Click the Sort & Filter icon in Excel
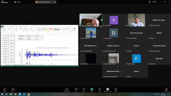 (72, 29)
